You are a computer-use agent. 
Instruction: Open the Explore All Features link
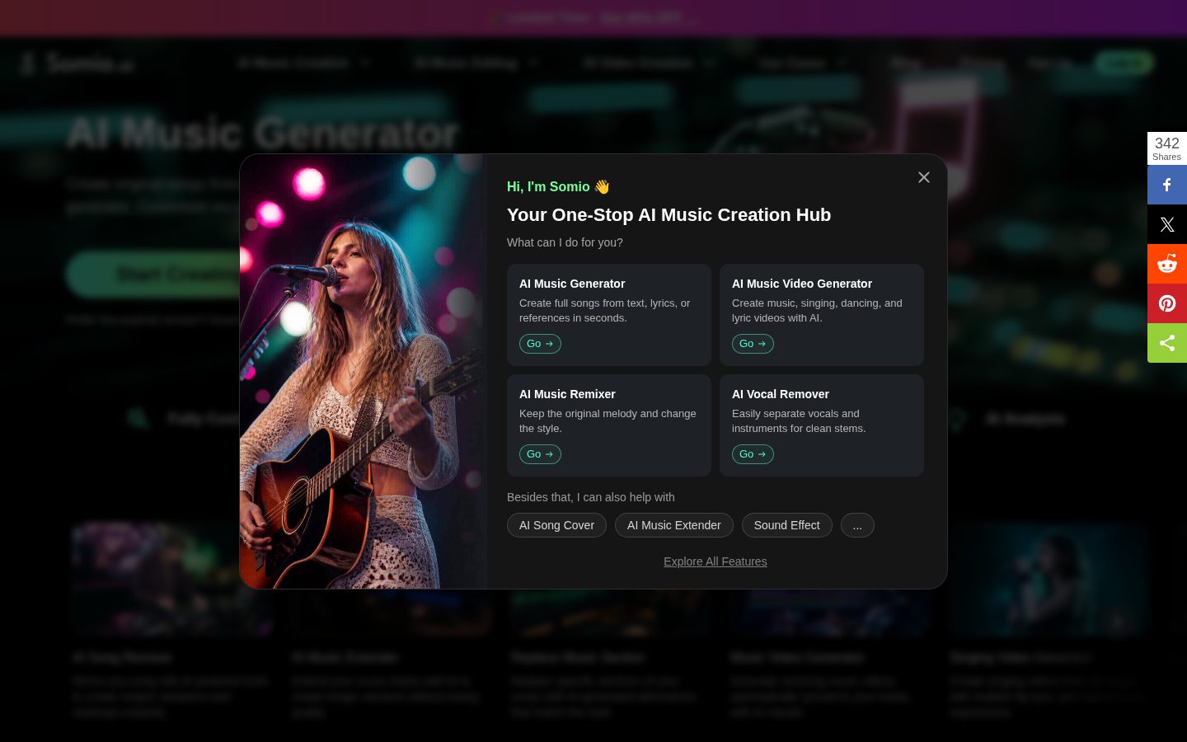715,561
